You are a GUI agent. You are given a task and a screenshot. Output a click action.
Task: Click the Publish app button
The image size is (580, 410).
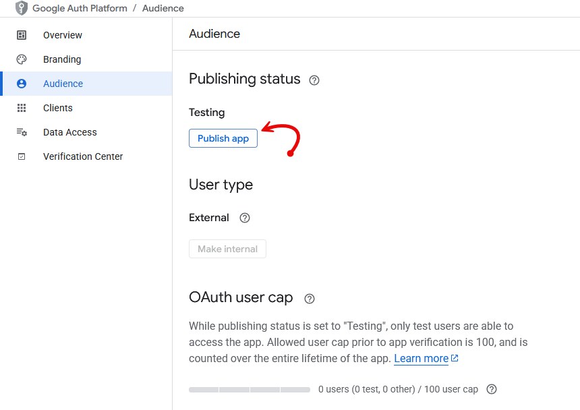tap(223, 138)
